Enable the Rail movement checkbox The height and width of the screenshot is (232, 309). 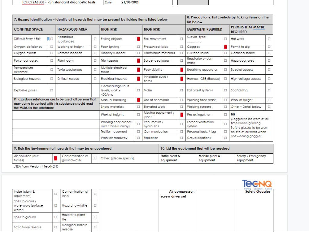pos(182,39)
